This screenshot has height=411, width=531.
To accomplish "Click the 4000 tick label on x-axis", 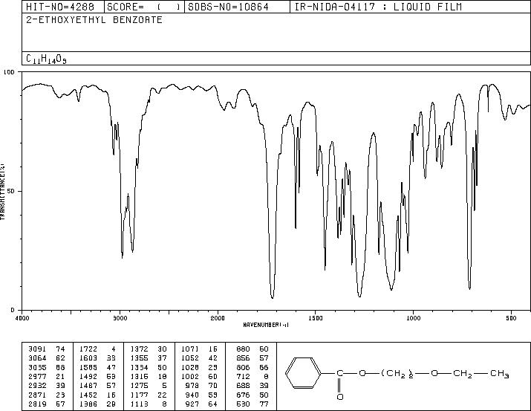I will click(x=23, y=318).
